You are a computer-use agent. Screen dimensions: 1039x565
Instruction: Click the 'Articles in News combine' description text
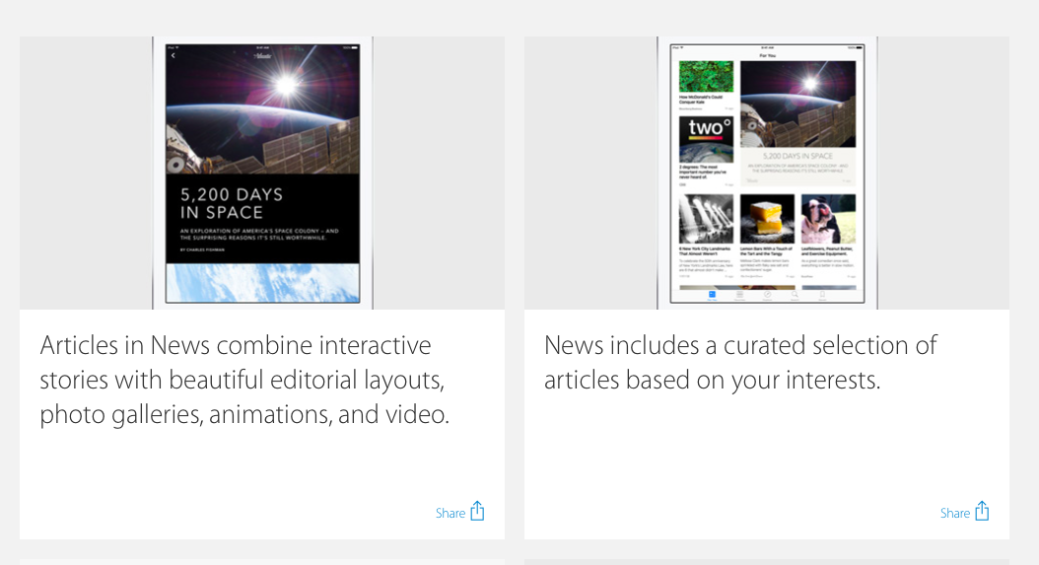point(244,380)
